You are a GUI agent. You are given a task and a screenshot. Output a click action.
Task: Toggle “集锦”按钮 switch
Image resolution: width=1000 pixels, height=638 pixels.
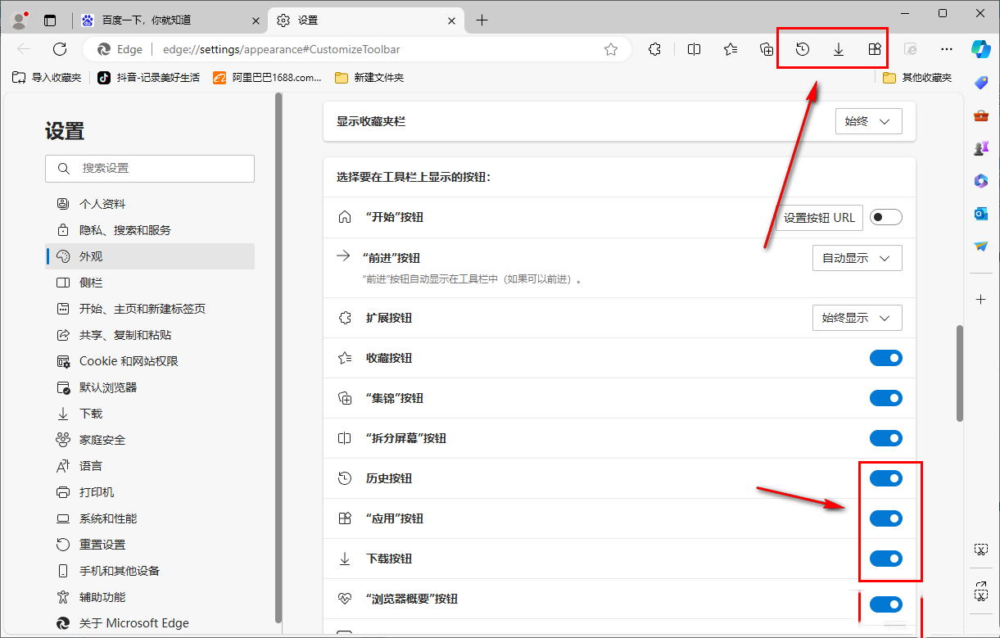click(885, 398)
